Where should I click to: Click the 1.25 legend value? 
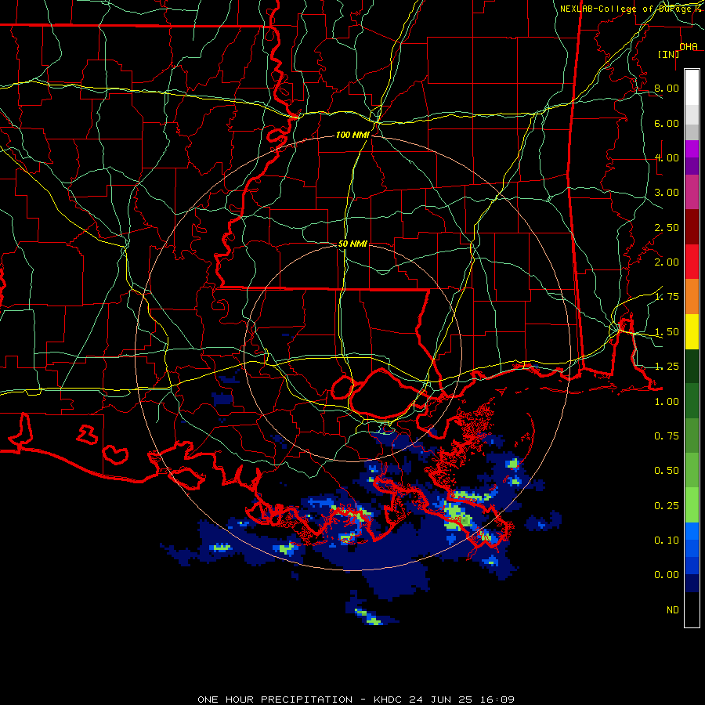click(667, 367)
